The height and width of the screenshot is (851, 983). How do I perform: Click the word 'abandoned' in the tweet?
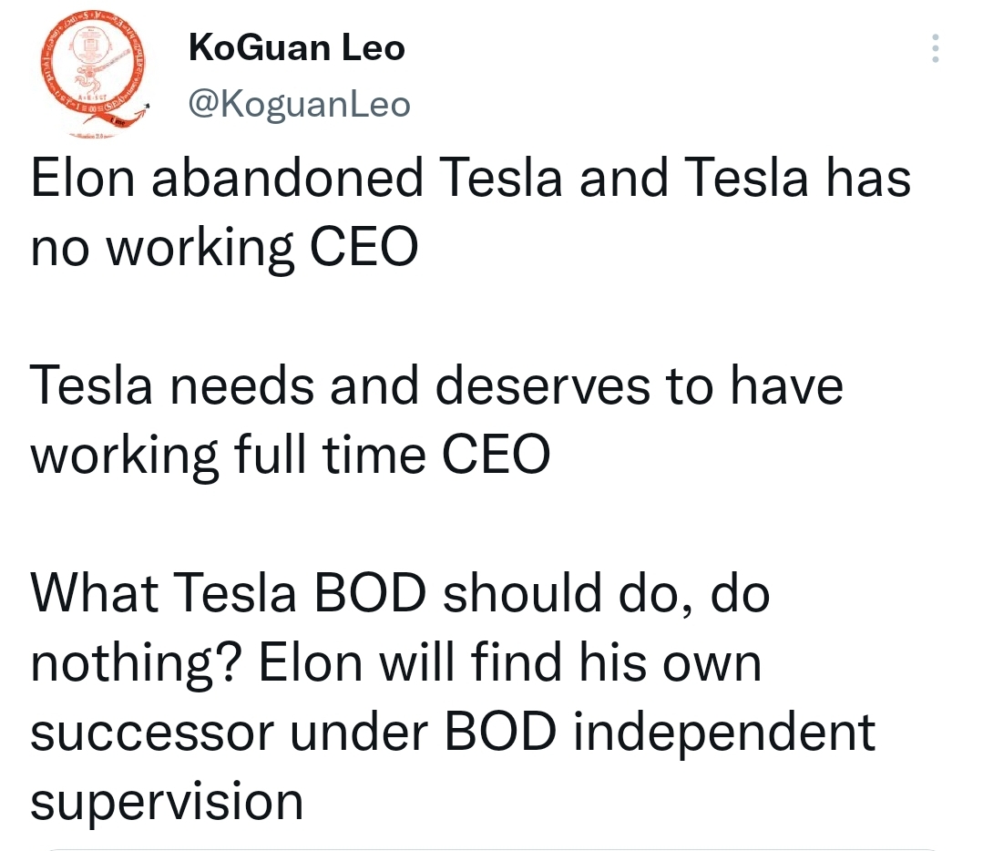pyautogui.click(x=287, y=178)
